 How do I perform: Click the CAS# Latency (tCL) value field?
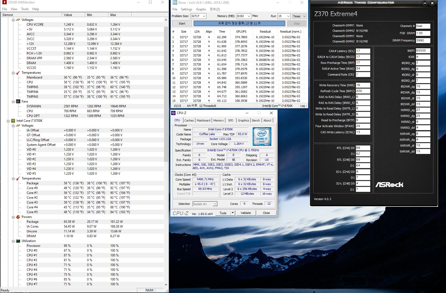363,51
